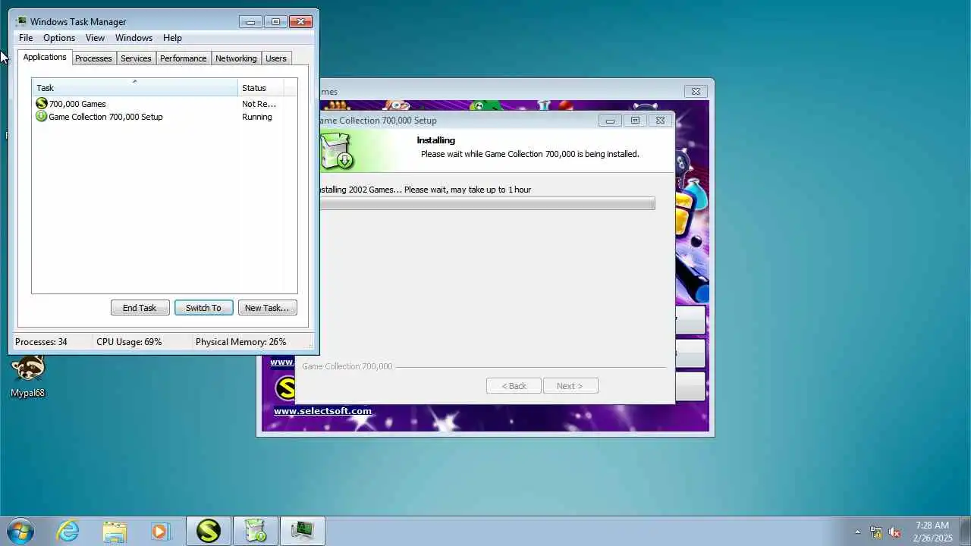The width and height of the screenshot is (971, 546).
Task: Switch to the Users tab
Action: click(x=276, y=58)
